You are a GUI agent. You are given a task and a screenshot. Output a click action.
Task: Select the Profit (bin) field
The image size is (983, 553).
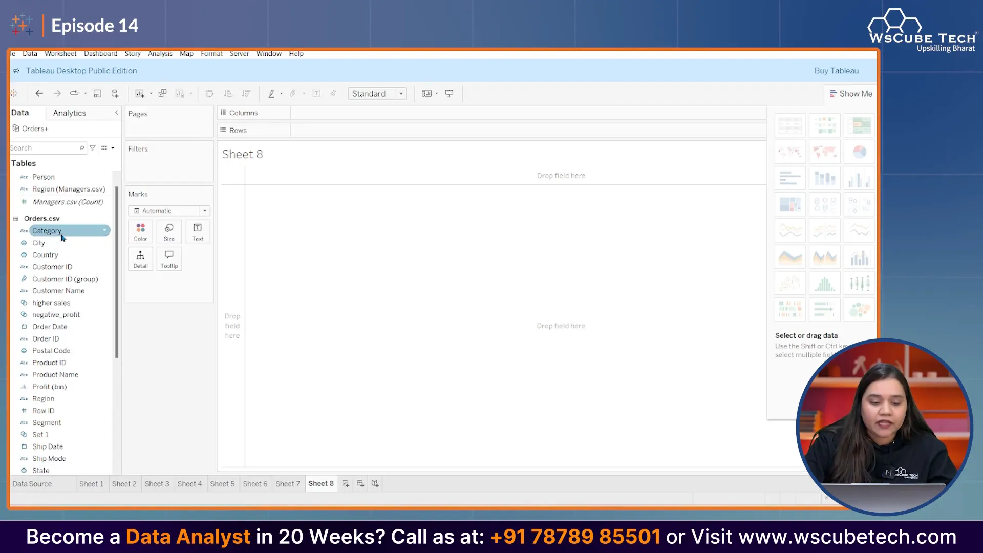click(50, 387)
